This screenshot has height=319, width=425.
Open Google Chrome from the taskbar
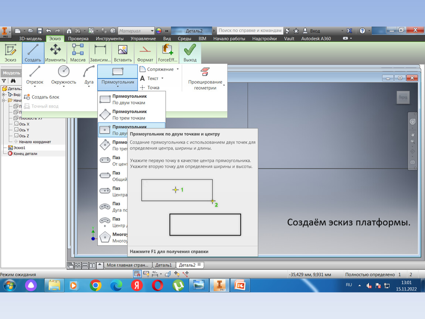coord(95,285)
